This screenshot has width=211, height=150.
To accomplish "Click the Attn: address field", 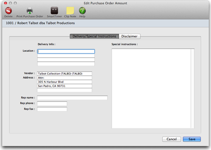I will [64, 78].
